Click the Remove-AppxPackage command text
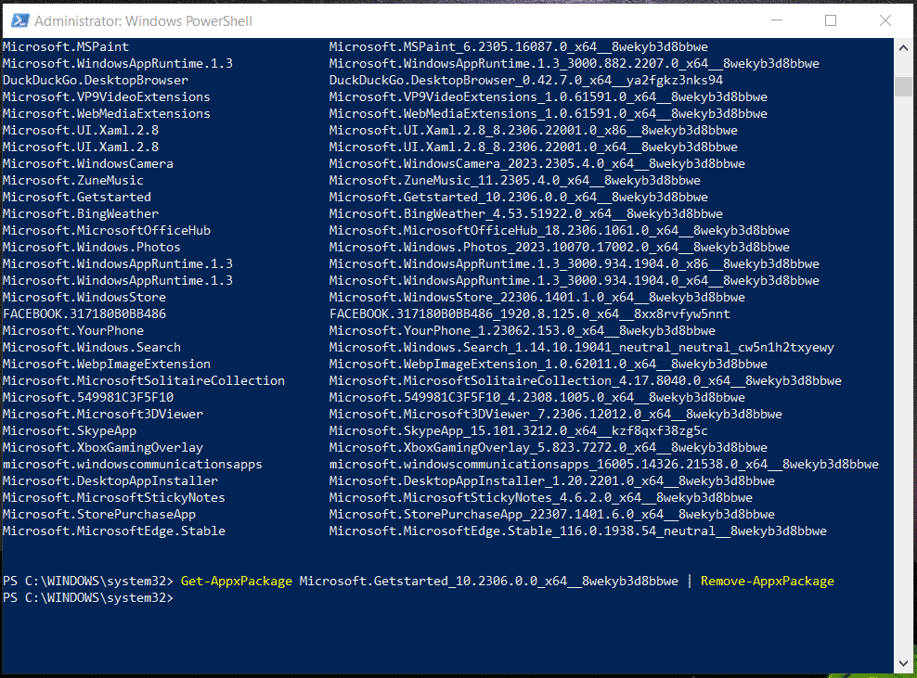The width and height of the screenshot is (917, 678). [x=767, y=580]
